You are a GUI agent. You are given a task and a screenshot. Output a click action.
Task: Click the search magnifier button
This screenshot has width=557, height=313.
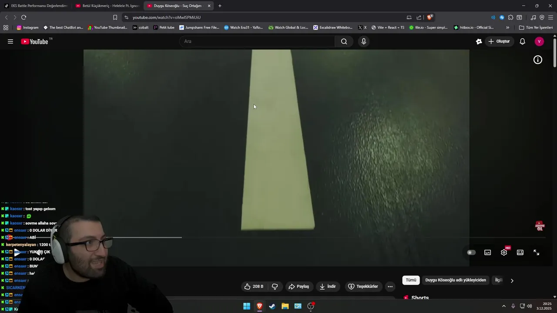344,41
